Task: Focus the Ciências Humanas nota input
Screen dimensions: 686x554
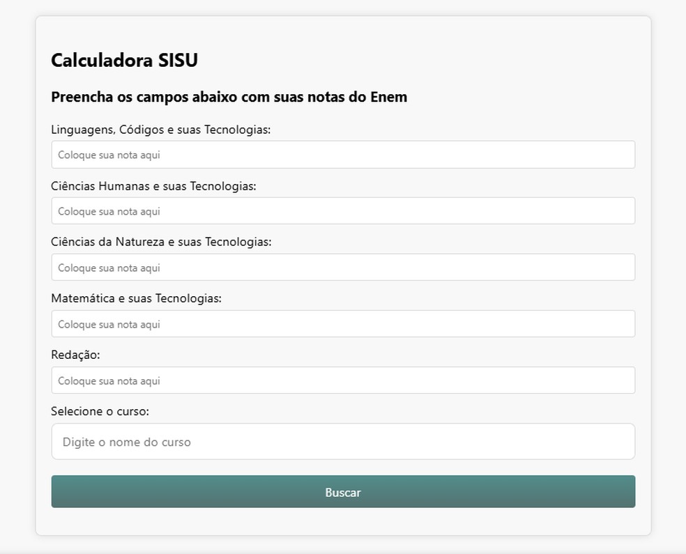Action: pyautogui.click(x=343, y=210)
